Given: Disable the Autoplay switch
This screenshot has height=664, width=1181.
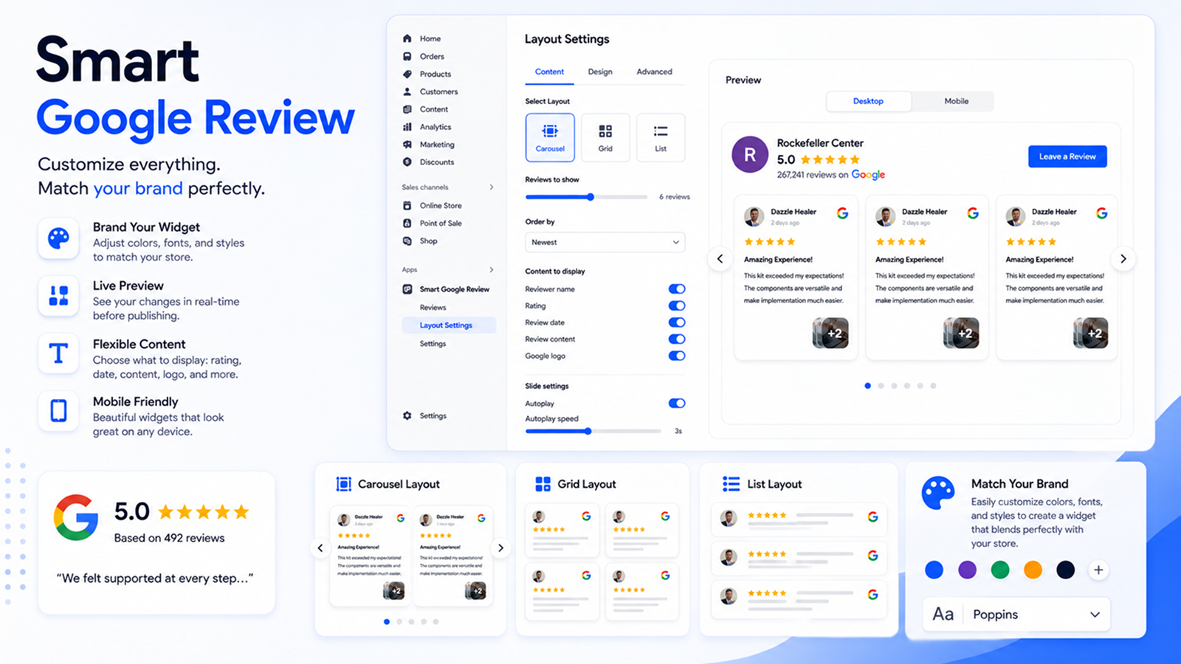Looking at the screenshot, I should (x=677, y=403).
